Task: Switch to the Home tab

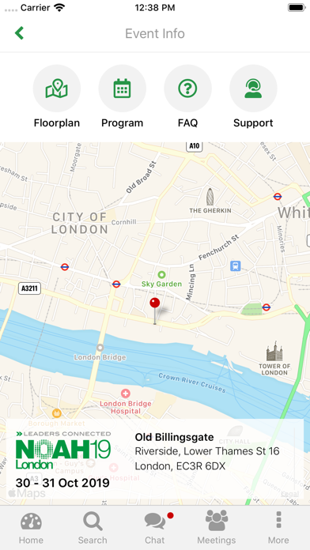Action: click(31, 528)
